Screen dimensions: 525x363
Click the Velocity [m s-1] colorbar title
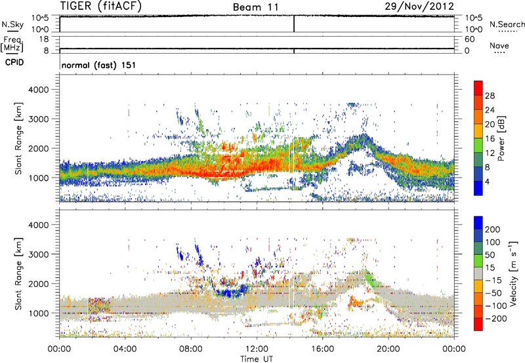pyautogui.click(x=513, y=273)
